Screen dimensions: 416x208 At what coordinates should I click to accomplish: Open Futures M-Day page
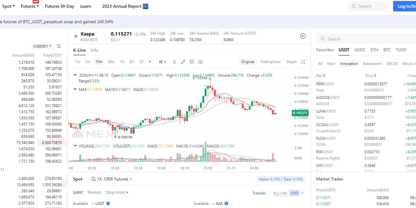[x=59, y=6]
